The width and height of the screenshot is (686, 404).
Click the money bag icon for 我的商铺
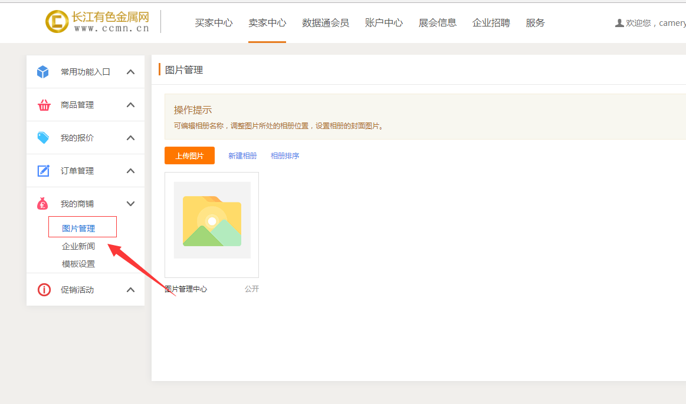click(x=42, y=204)
